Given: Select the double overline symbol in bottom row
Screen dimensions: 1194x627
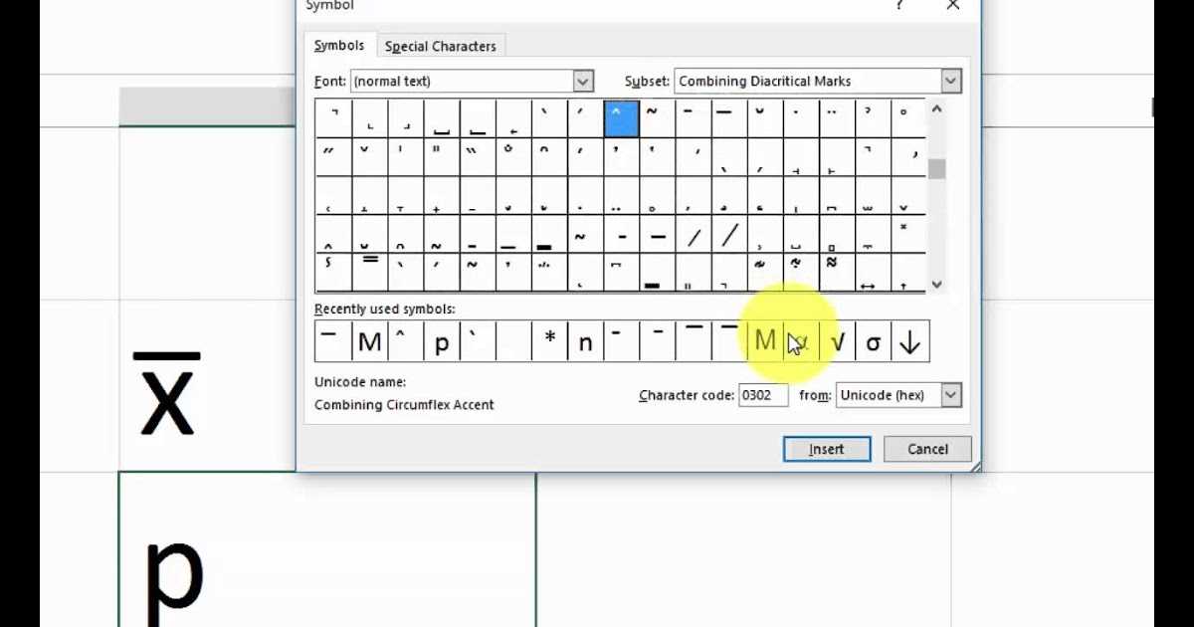Looking at the screenshot, I should point(369,273).
